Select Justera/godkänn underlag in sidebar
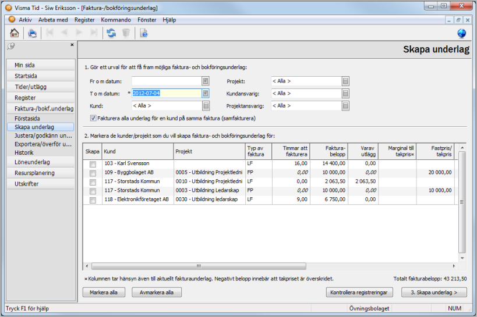Viewport: 477px width, 317px height. (x=41, y=136)
